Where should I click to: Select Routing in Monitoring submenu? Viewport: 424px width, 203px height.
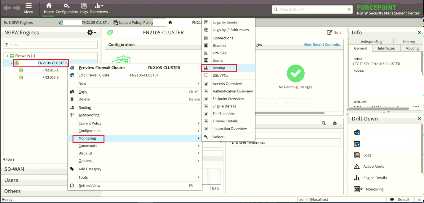click(219, 68)
